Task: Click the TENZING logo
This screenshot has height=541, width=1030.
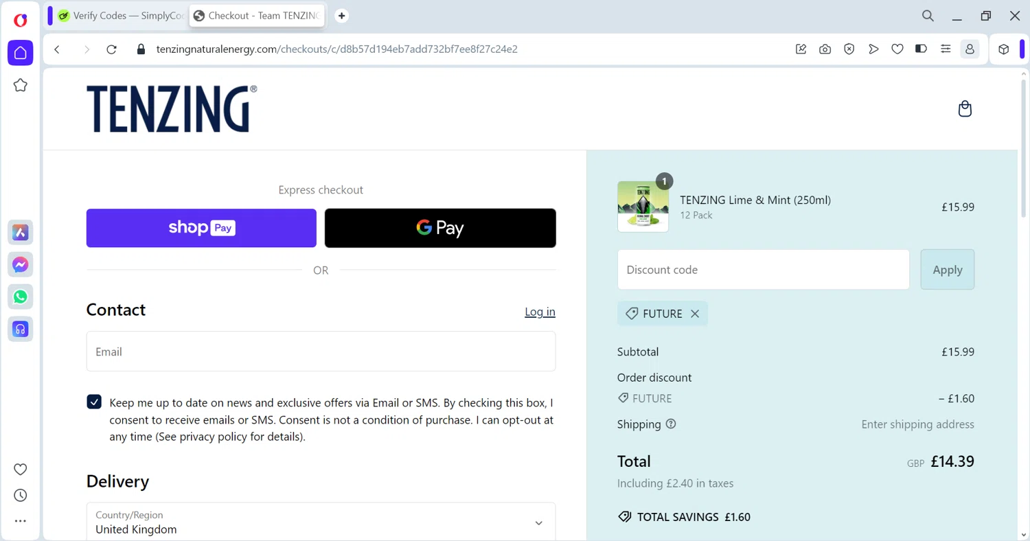Action: [172, 108]
